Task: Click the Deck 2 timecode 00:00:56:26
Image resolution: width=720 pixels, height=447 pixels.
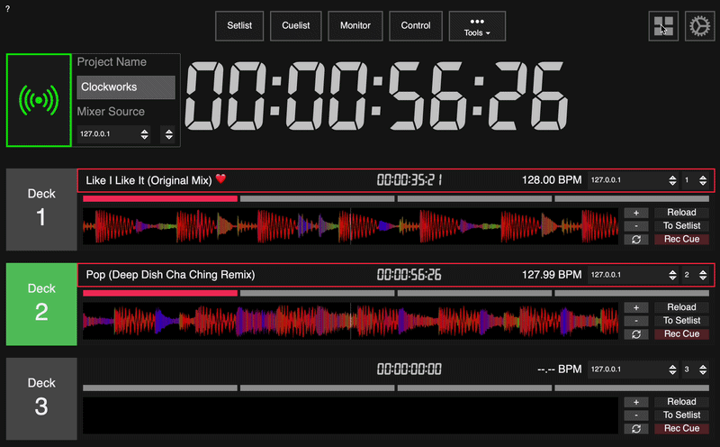Action: coord(409,275)
